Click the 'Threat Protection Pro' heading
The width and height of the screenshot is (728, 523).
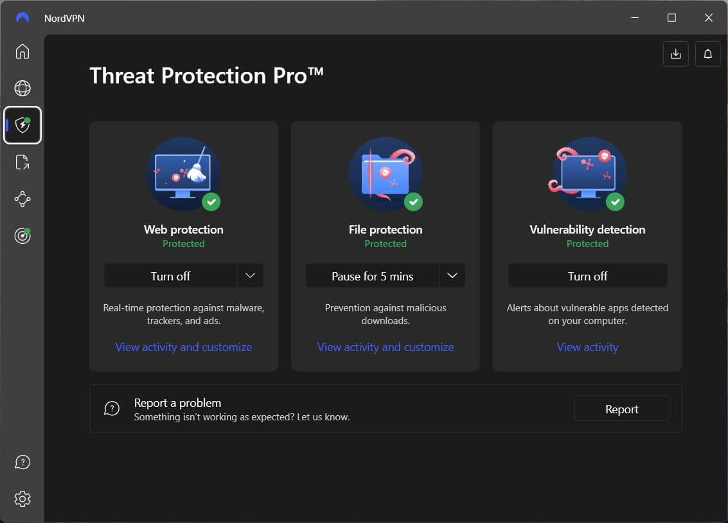pyautogui.click(x=206, y=76)
